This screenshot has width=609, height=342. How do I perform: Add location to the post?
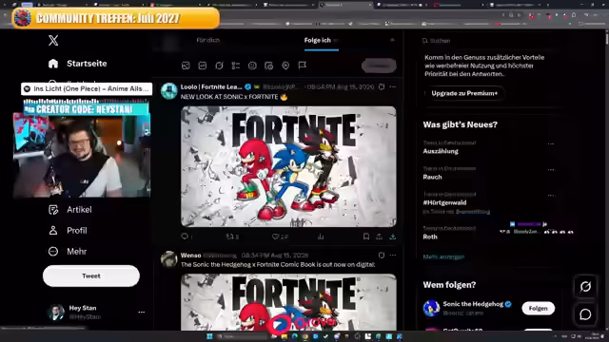[285, 66]
